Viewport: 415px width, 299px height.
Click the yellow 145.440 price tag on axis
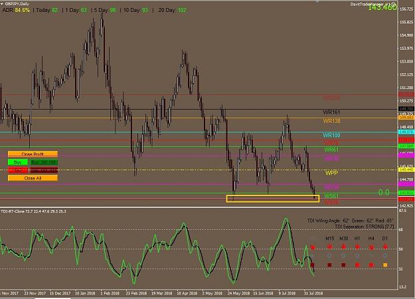406,169
